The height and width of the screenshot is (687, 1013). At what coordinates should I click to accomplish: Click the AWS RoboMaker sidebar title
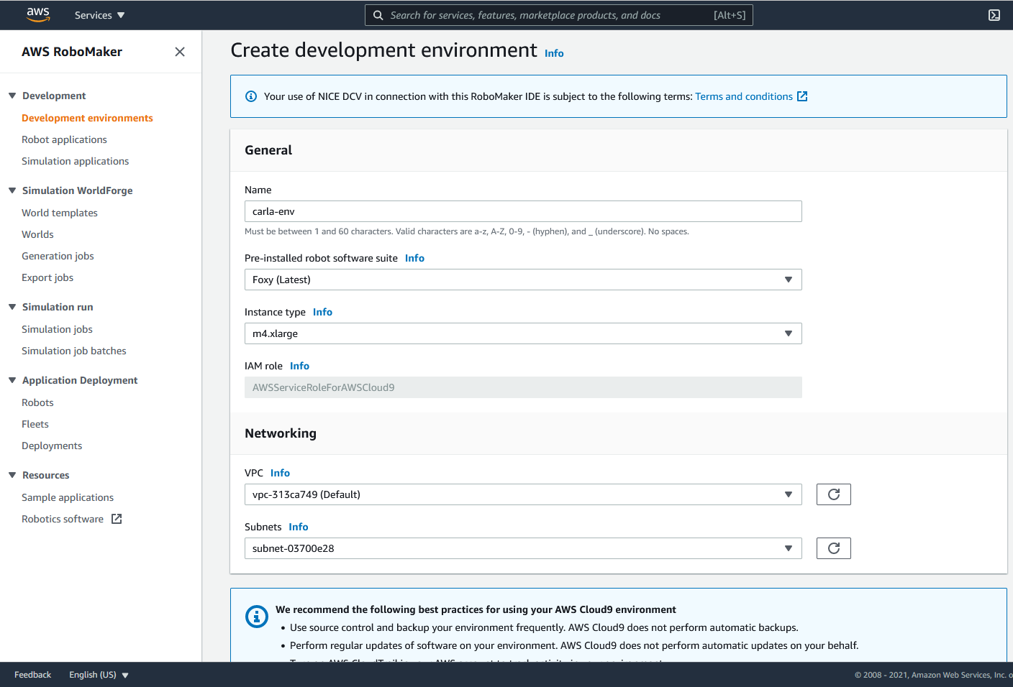[72, 52]
